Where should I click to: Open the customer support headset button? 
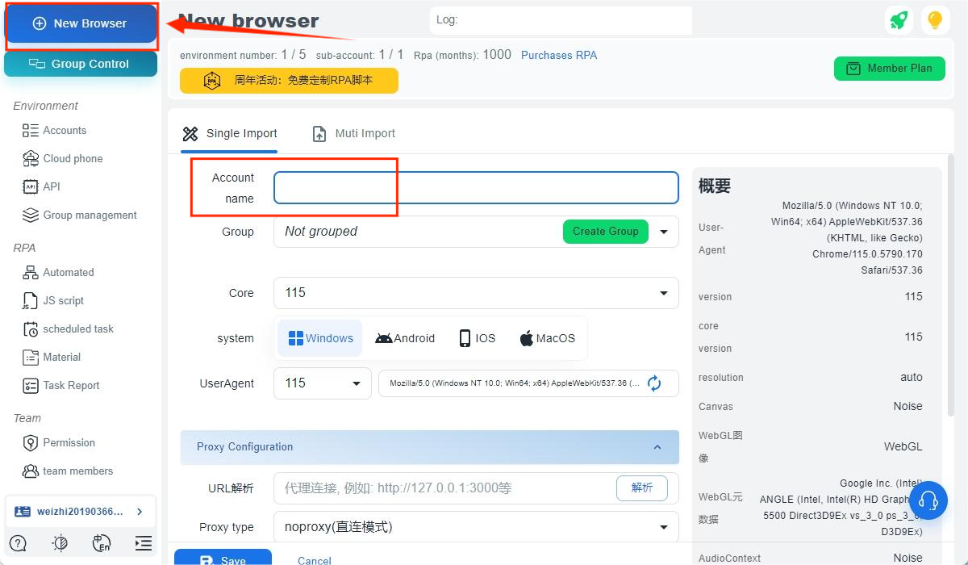tap(928, 500)
